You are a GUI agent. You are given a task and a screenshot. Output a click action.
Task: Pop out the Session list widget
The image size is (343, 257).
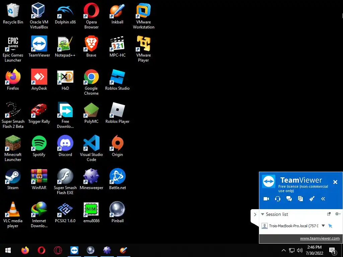(329, 214)
